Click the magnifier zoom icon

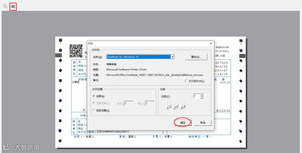pyautogui.click(x=5, y=6)
